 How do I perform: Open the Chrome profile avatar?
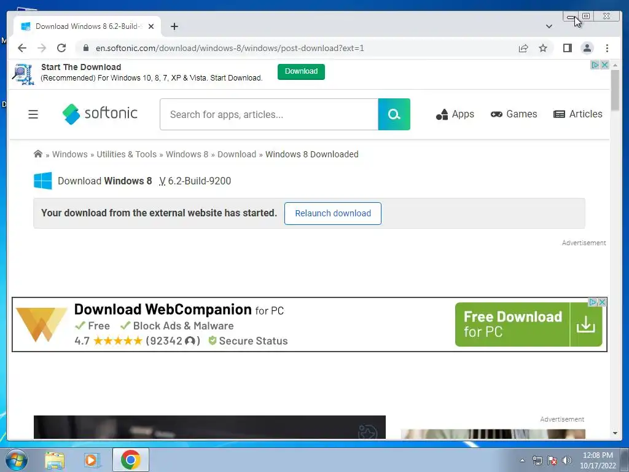[587, 48]
